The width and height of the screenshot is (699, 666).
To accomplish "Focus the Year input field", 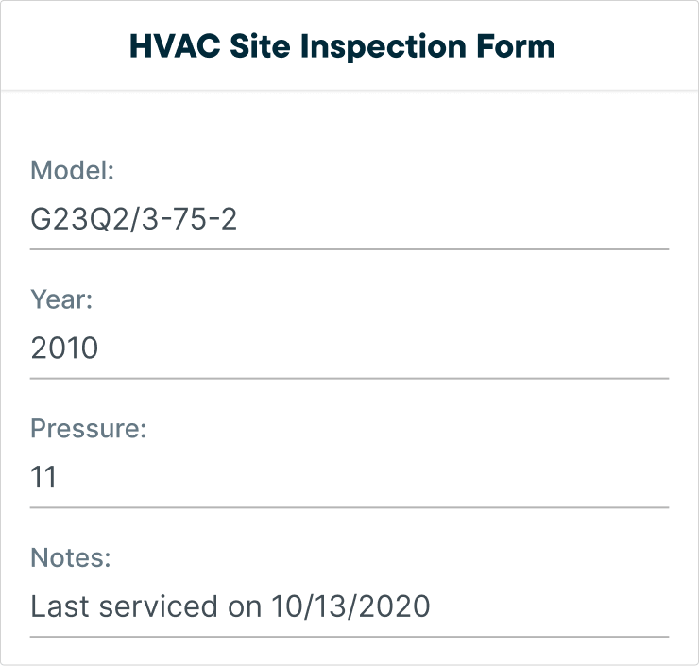I will point(349,349).
